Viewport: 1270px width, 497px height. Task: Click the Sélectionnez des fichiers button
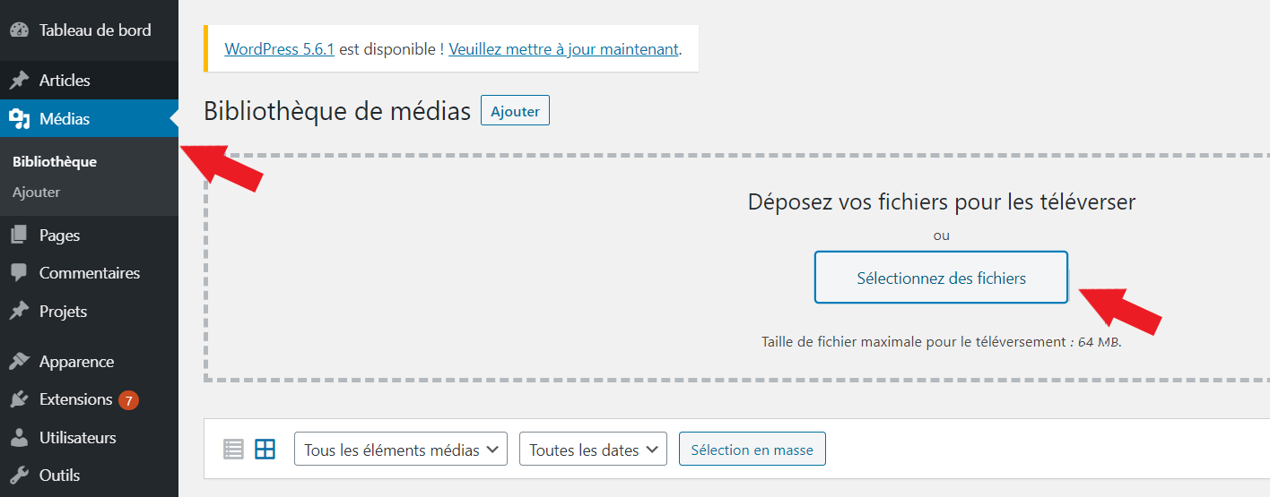(941, 278)
